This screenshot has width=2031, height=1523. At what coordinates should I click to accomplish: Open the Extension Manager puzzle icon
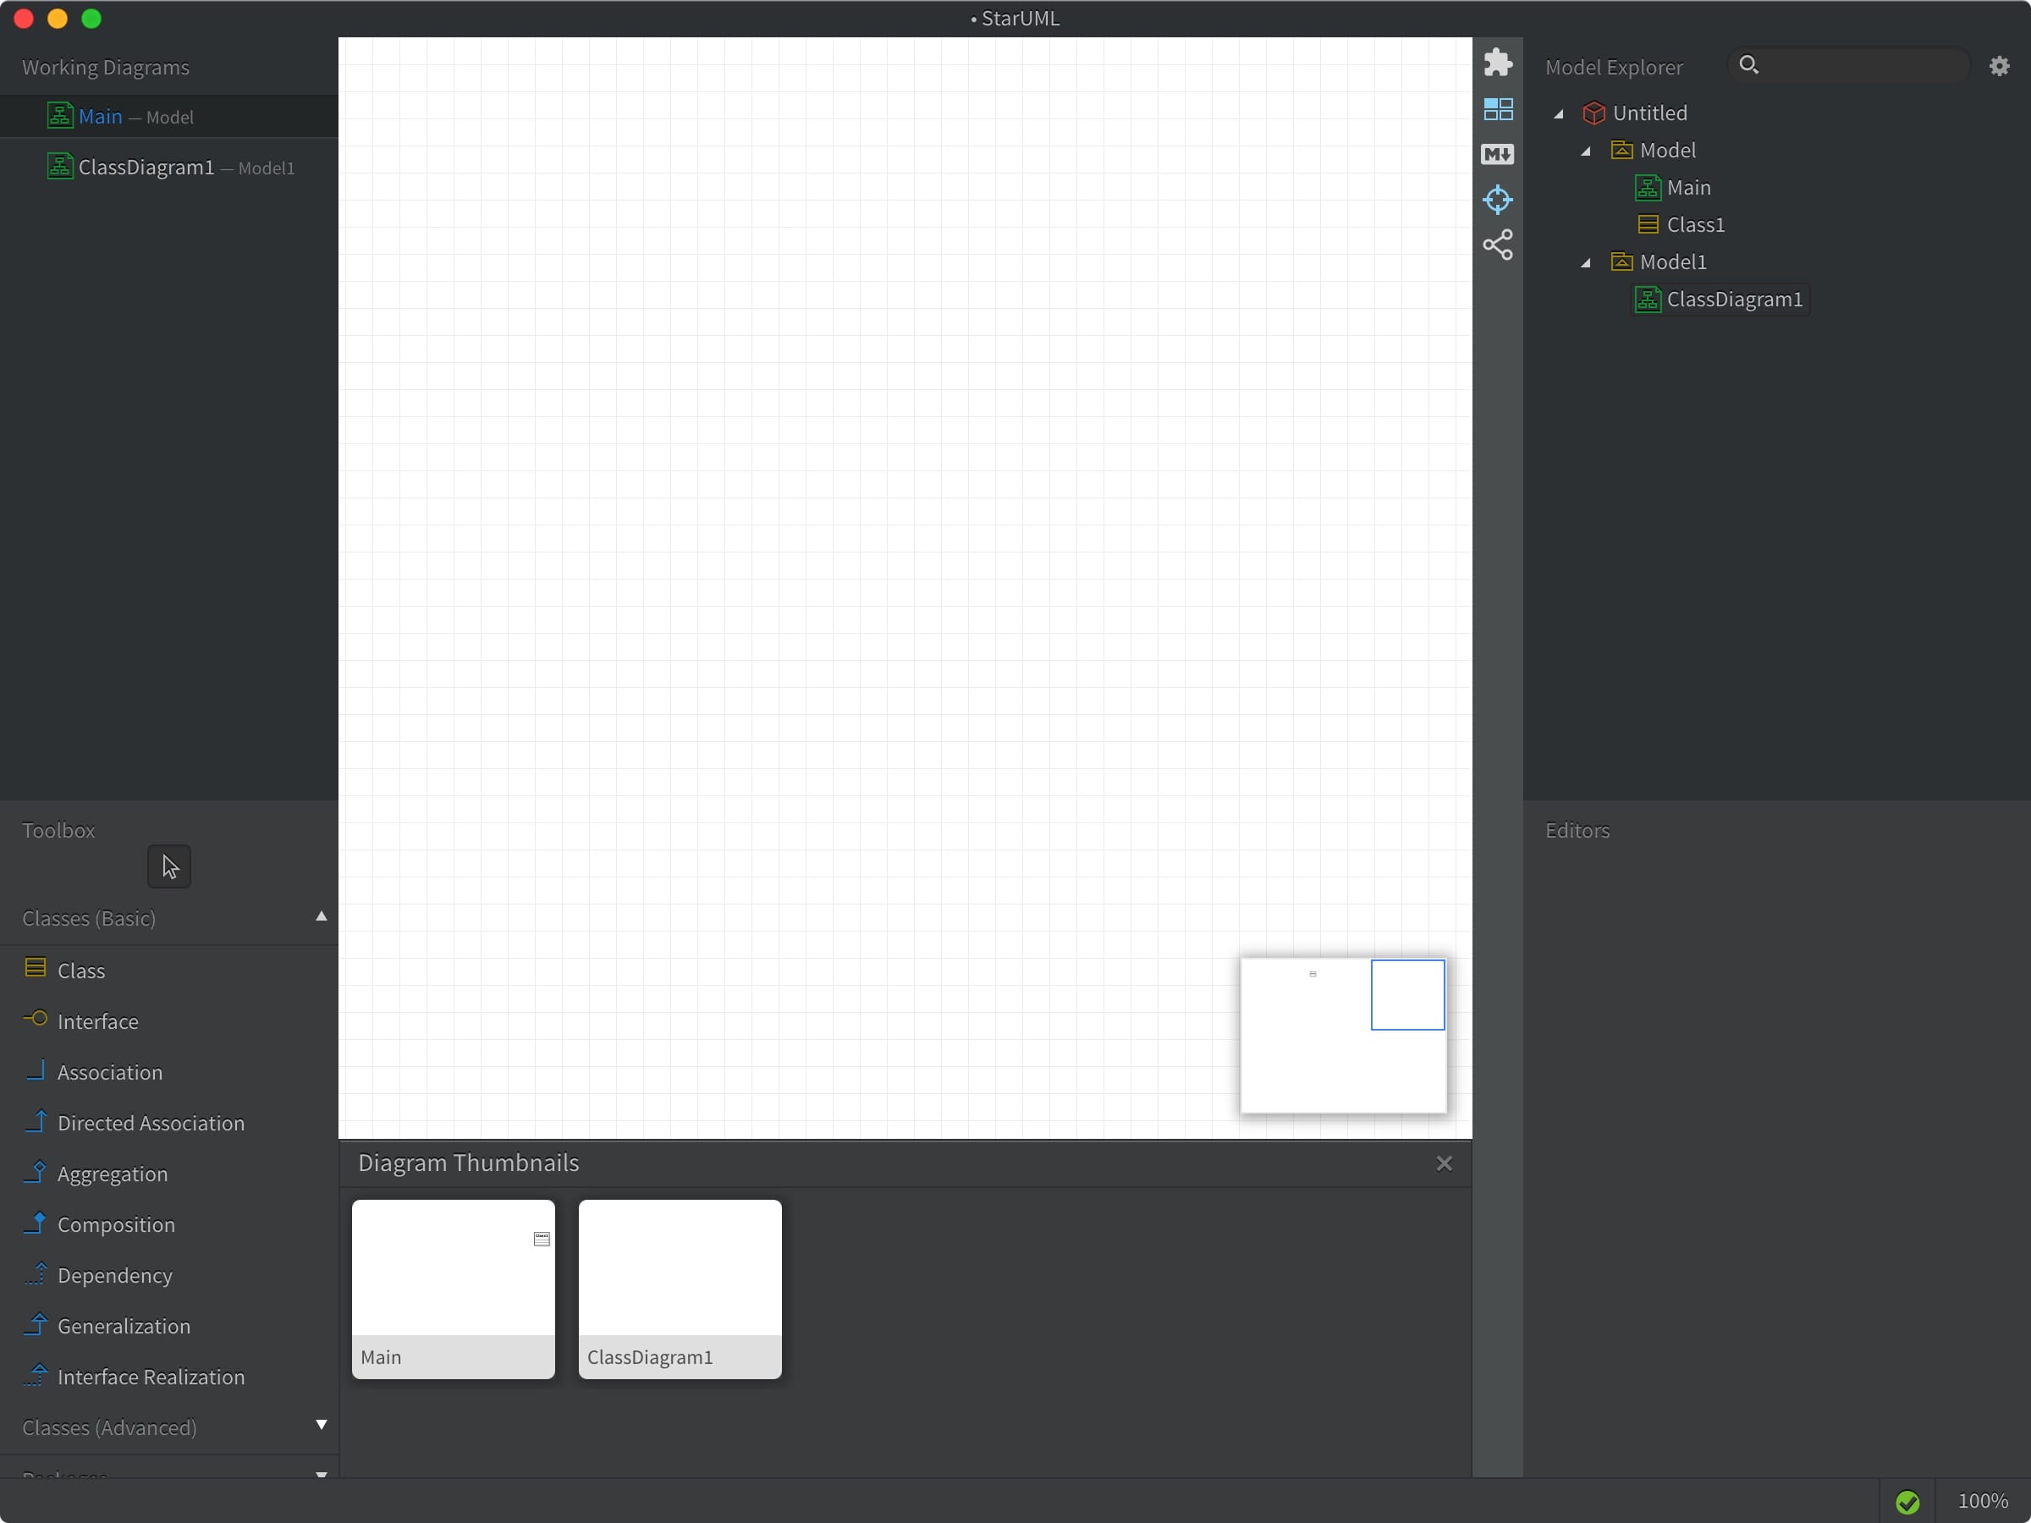pyautogui.click(x=1498, y=63)
